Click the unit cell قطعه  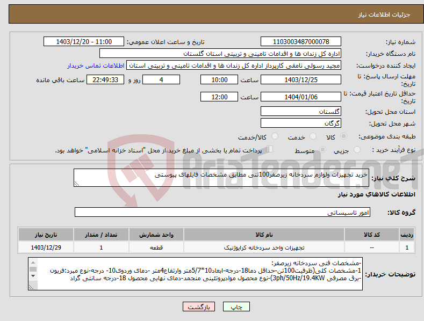(156, 247)
